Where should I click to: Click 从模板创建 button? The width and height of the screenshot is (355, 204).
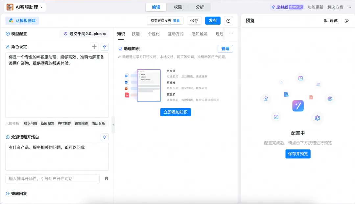(22, 21)
